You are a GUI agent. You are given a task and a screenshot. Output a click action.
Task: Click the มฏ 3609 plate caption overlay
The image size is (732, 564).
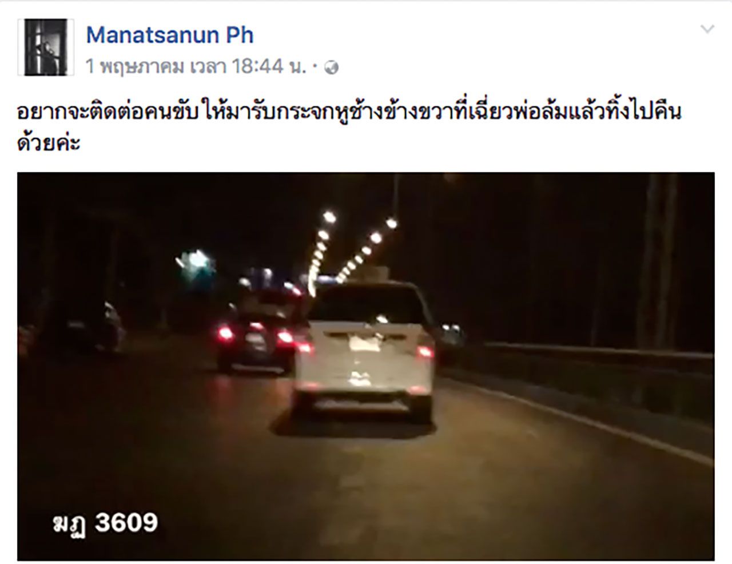coord(106,522)
